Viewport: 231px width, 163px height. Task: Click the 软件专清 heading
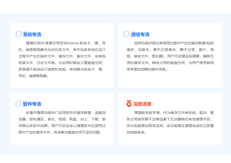(32, 104)
